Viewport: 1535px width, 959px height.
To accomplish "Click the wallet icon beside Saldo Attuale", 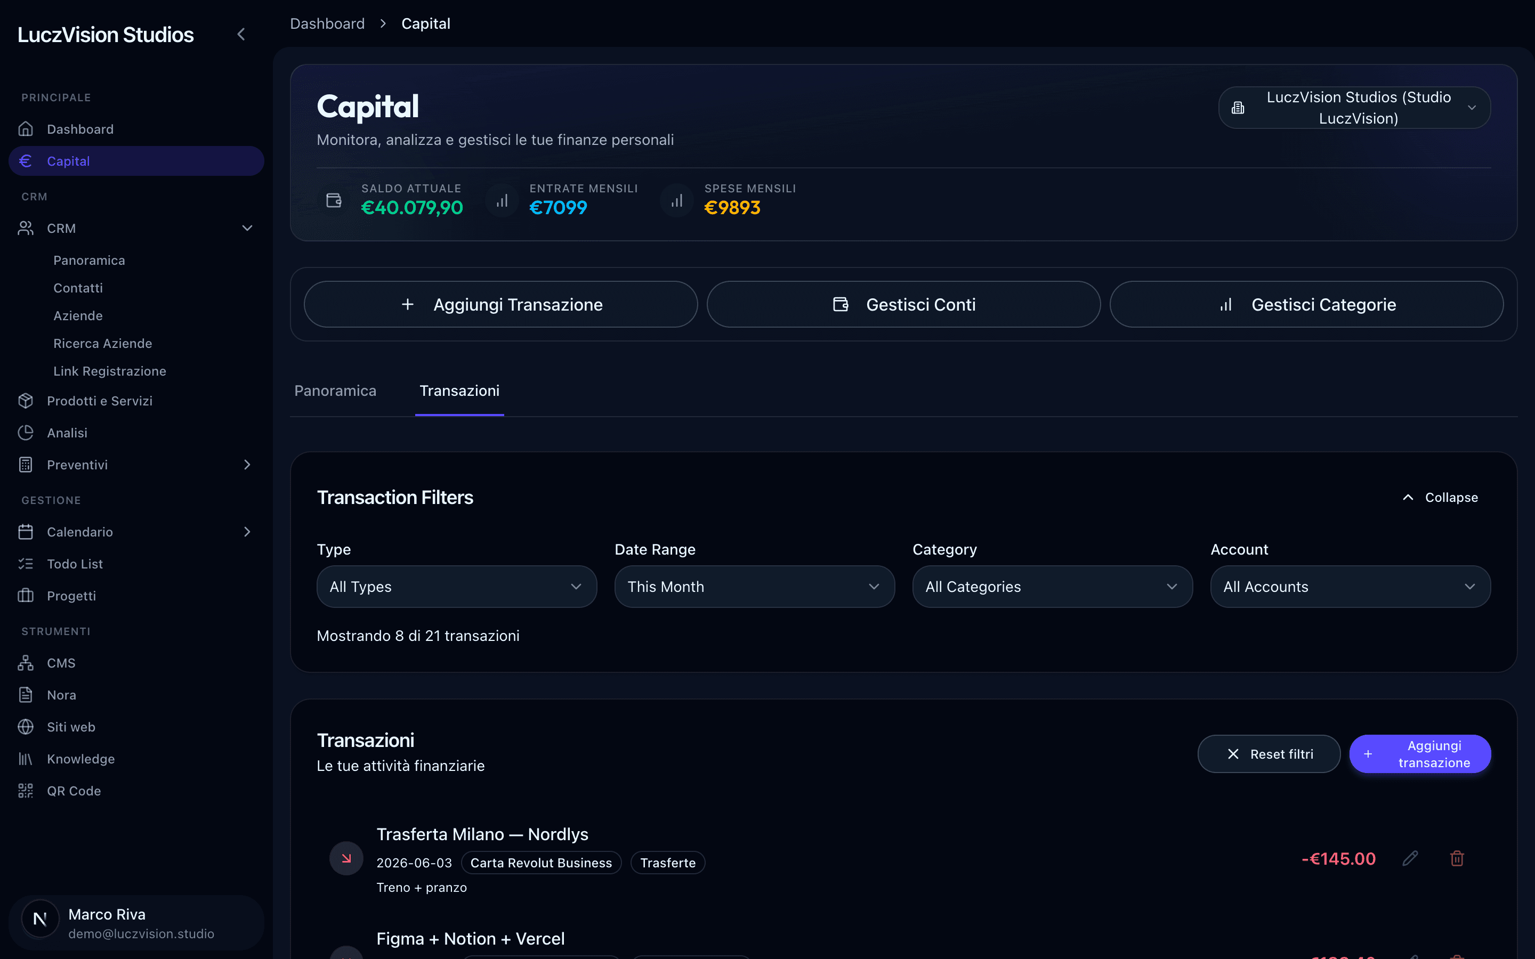I will 334,200.
